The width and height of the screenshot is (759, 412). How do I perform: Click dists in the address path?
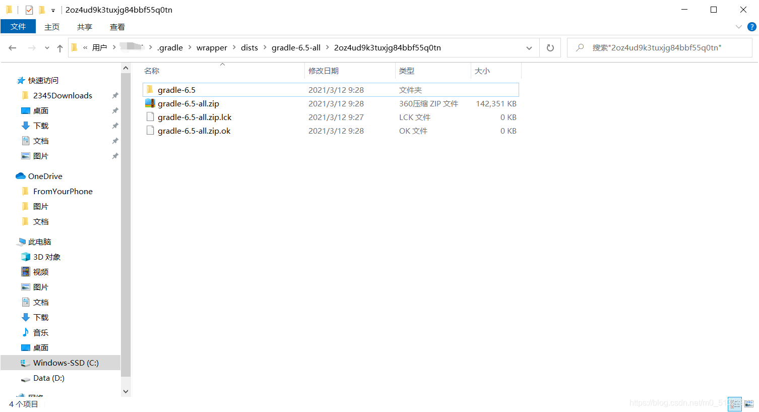(x=249, y=48)
